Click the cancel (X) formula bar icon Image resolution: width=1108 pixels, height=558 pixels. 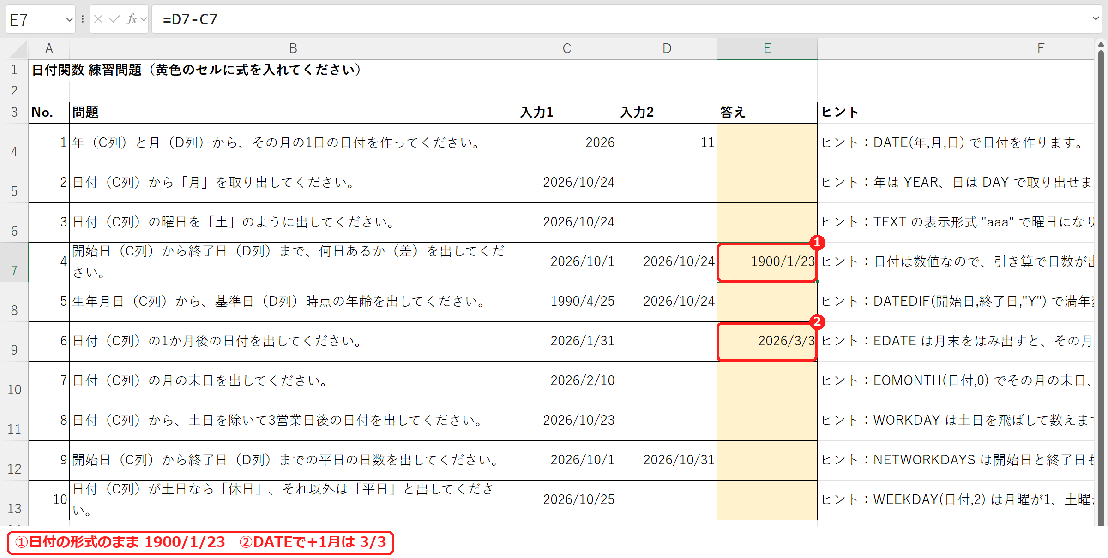tap(98, 19)
